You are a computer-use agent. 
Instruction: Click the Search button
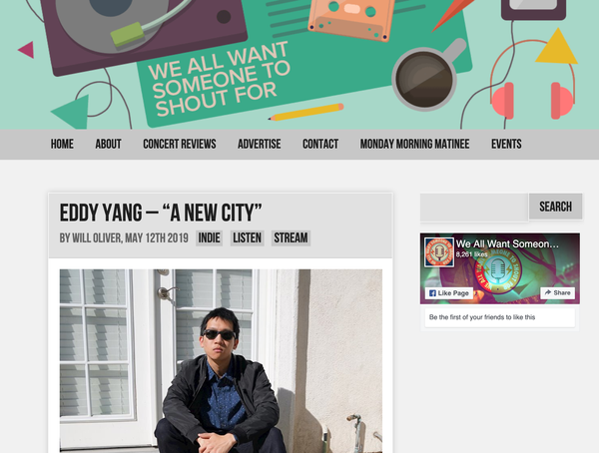point(555,207)
